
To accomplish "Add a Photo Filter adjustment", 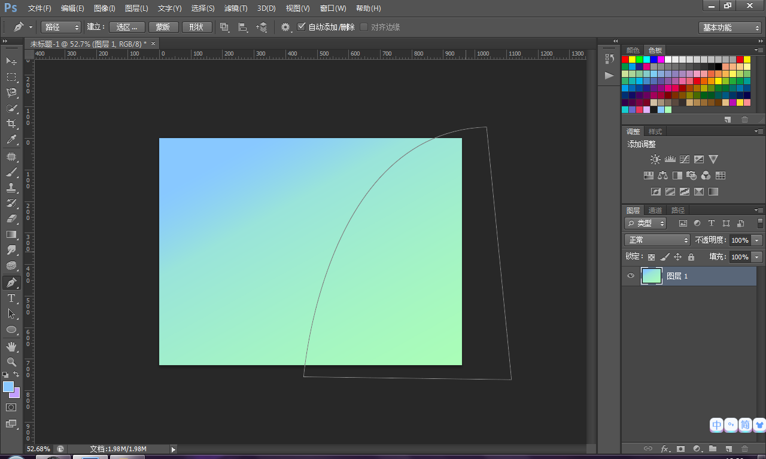I will coord(691,176).
